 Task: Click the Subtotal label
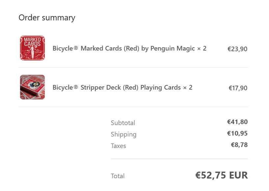point(123,123)
